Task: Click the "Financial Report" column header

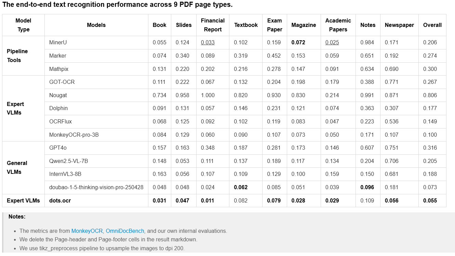Action: coord(213,25)
